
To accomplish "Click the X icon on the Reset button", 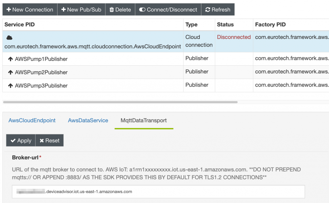I will click(x=41, y=140).
